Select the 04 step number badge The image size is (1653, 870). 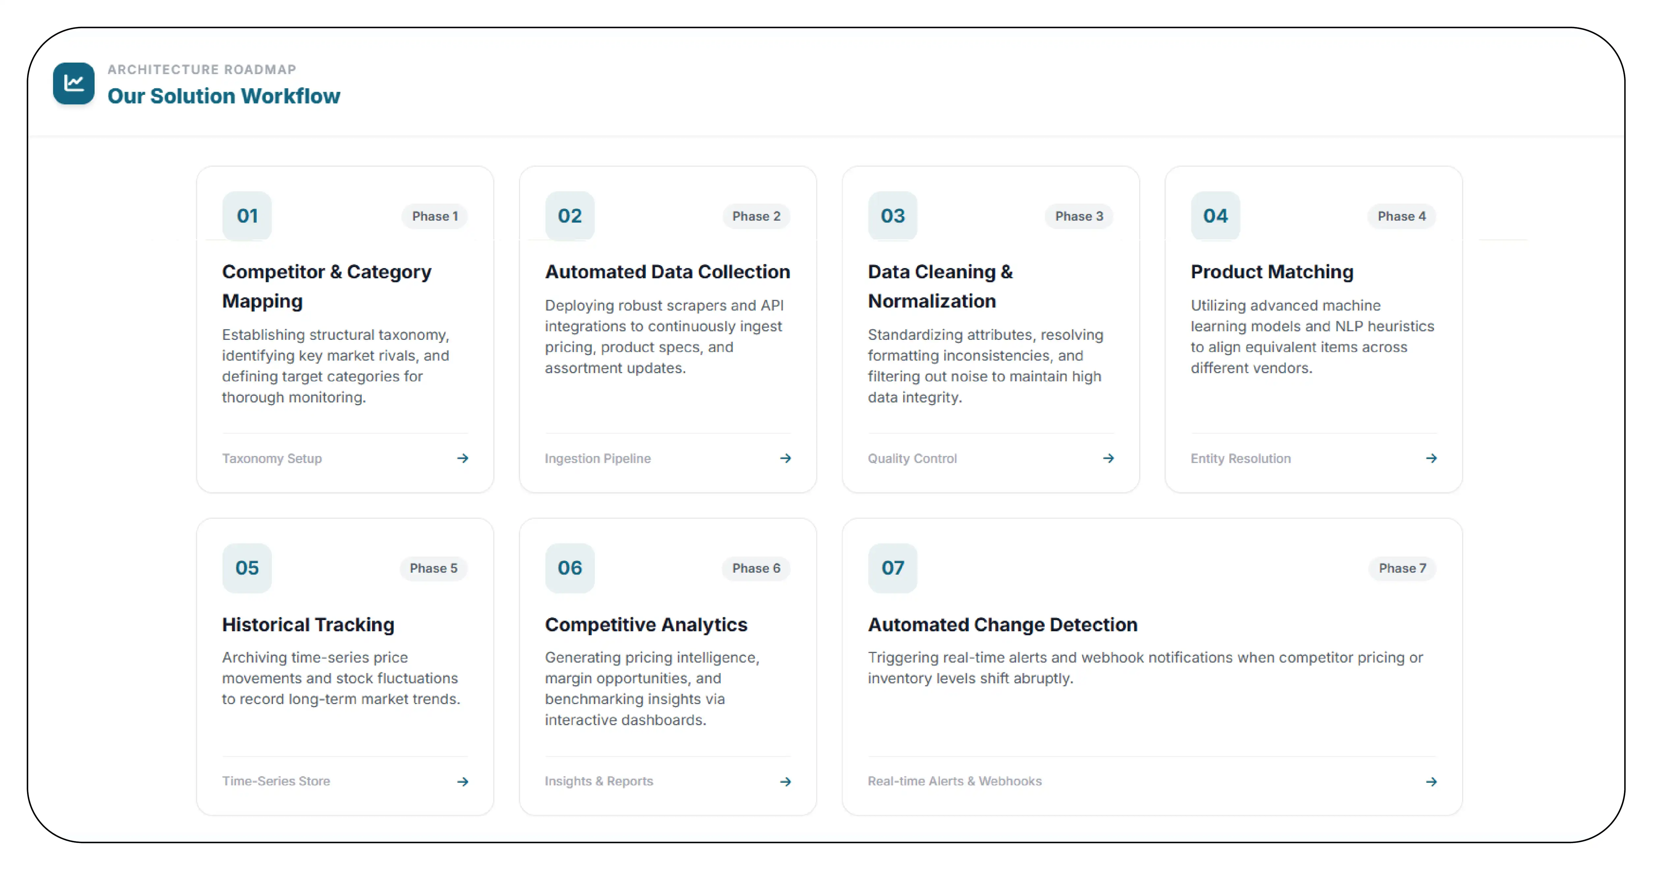(1215, 216)
